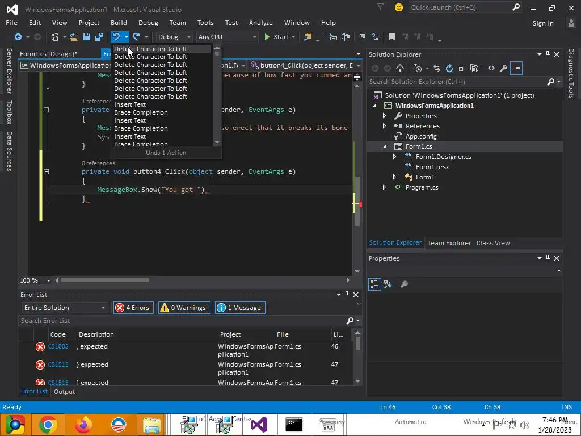Open the Analyze menu
This screenshot has height=436, width=581.
coord(261,23)
